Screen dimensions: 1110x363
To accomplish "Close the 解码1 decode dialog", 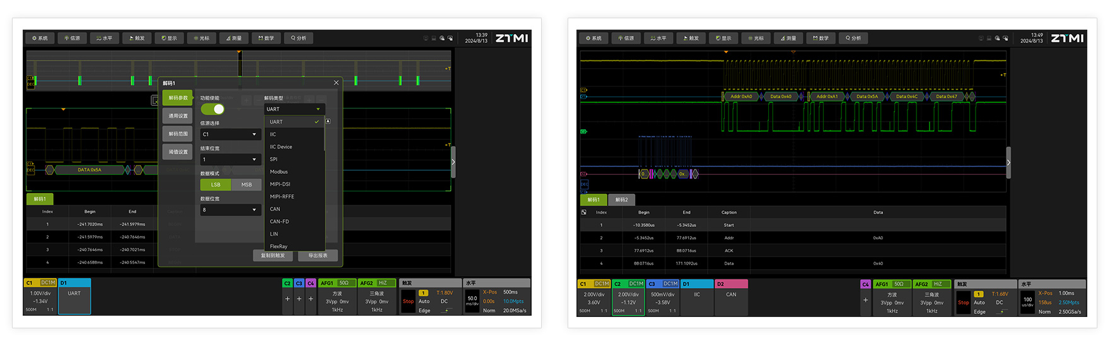I will click(336, 83).
